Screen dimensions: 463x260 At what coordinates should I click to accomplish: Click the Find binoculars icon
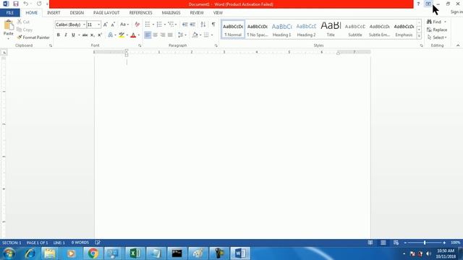(429, 22)
